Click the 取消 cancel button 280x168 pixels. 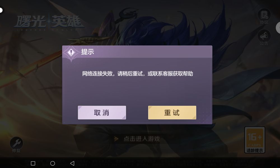click(x=102, y=113)
